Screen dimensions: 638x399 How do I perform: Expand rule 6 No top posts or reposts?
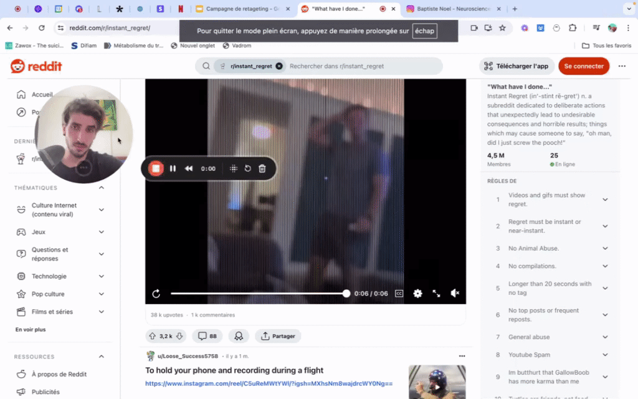point(606,315)
